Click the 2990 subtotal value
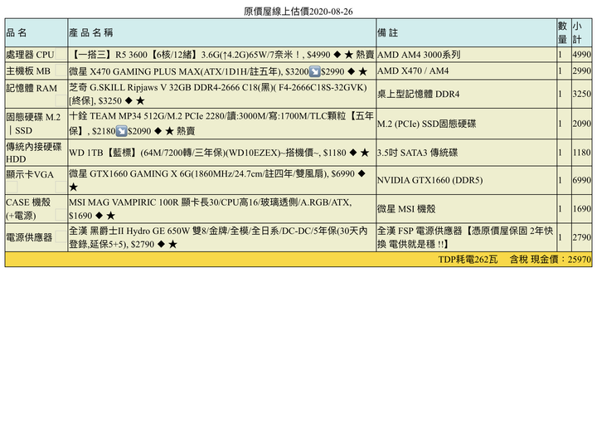The image size is (597, 448). (582, 71)
